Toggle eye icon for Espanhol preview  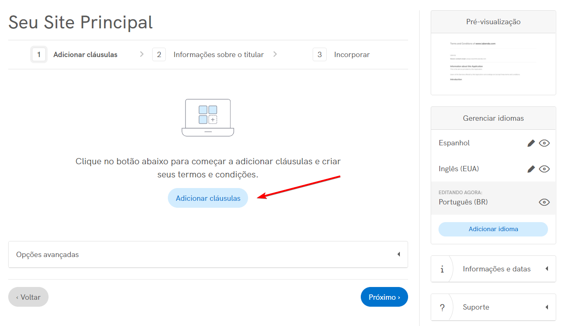[x=544, y=143]
